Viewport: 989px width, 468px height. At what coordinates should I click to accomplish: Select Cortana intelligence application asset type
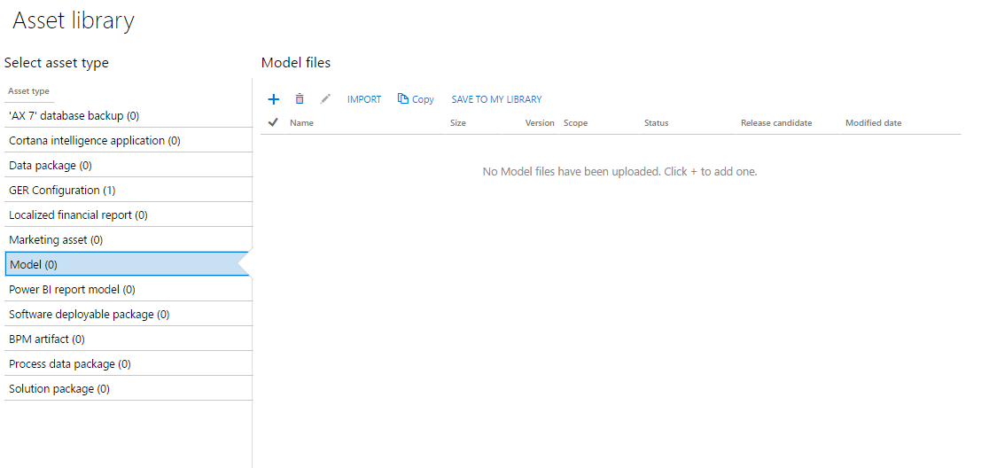(95, 141)
